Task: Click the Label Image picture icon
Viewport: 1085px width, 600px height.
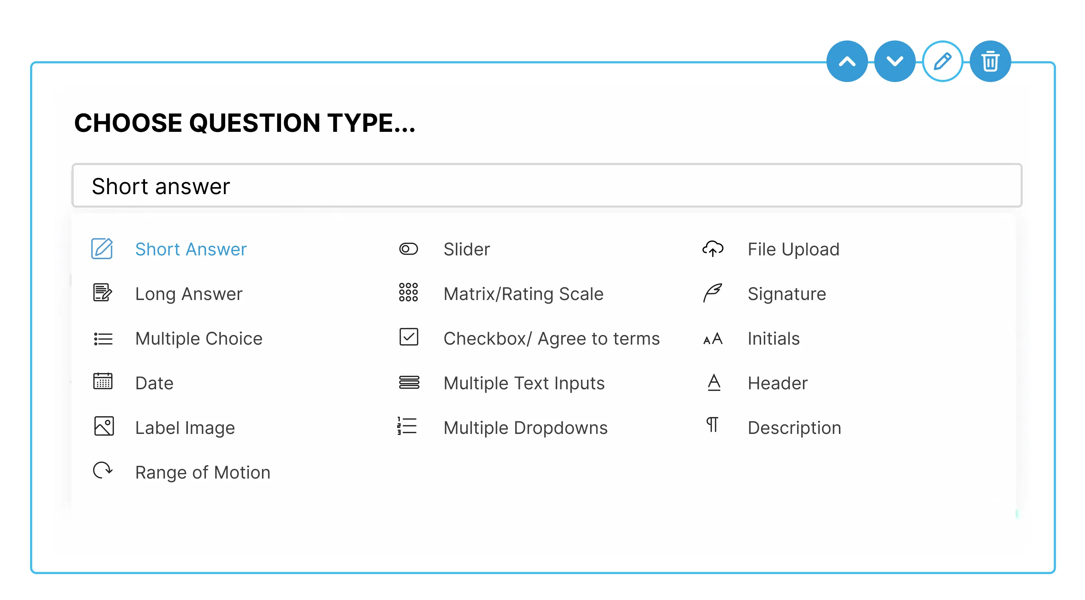Action: [x=103, y=426]
